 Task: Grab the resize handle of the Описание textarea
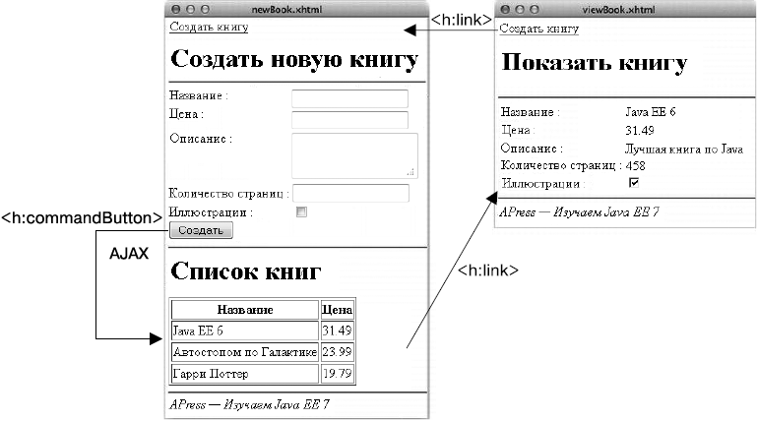pyautogui.click(x=410, y=173)
